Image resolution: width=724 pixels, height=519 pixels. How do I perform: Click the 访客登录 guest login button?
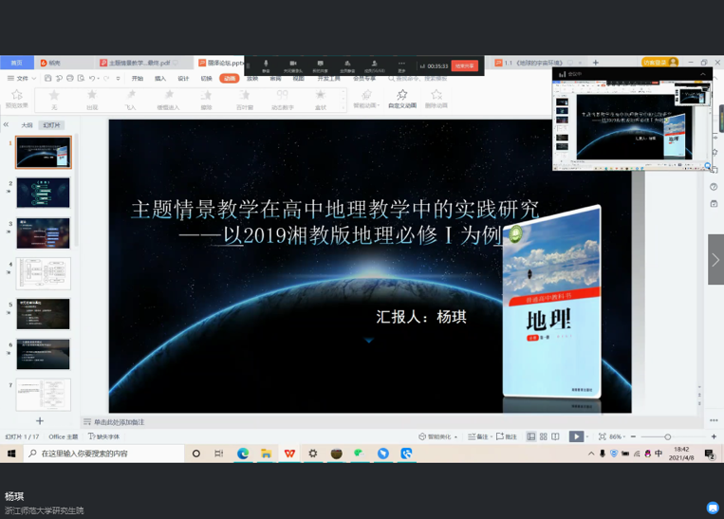659,63
